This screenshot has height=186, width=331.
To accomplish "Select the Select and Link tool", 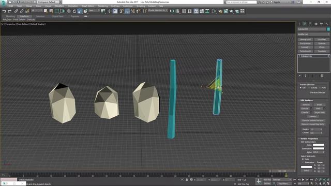I will [x=16, y=11].
